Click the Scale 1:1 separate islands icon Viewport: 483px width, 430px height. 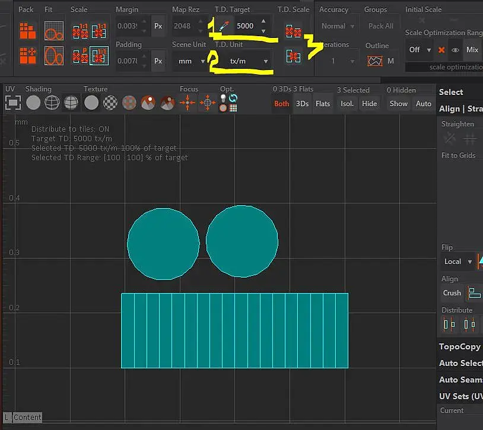coord(80,31)
